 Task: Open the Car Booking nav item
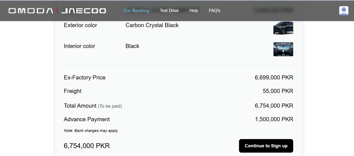click(136, 11)
